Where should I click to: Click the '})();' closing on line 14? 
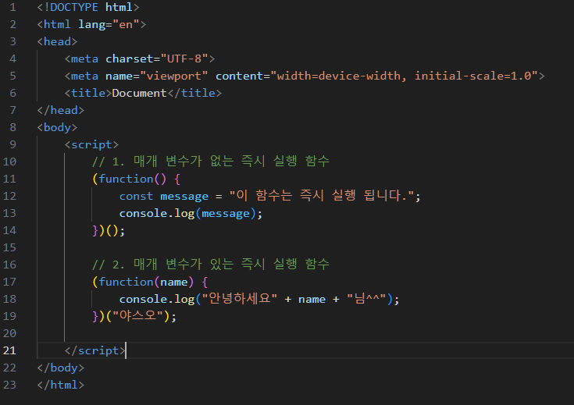coord(109,231)
